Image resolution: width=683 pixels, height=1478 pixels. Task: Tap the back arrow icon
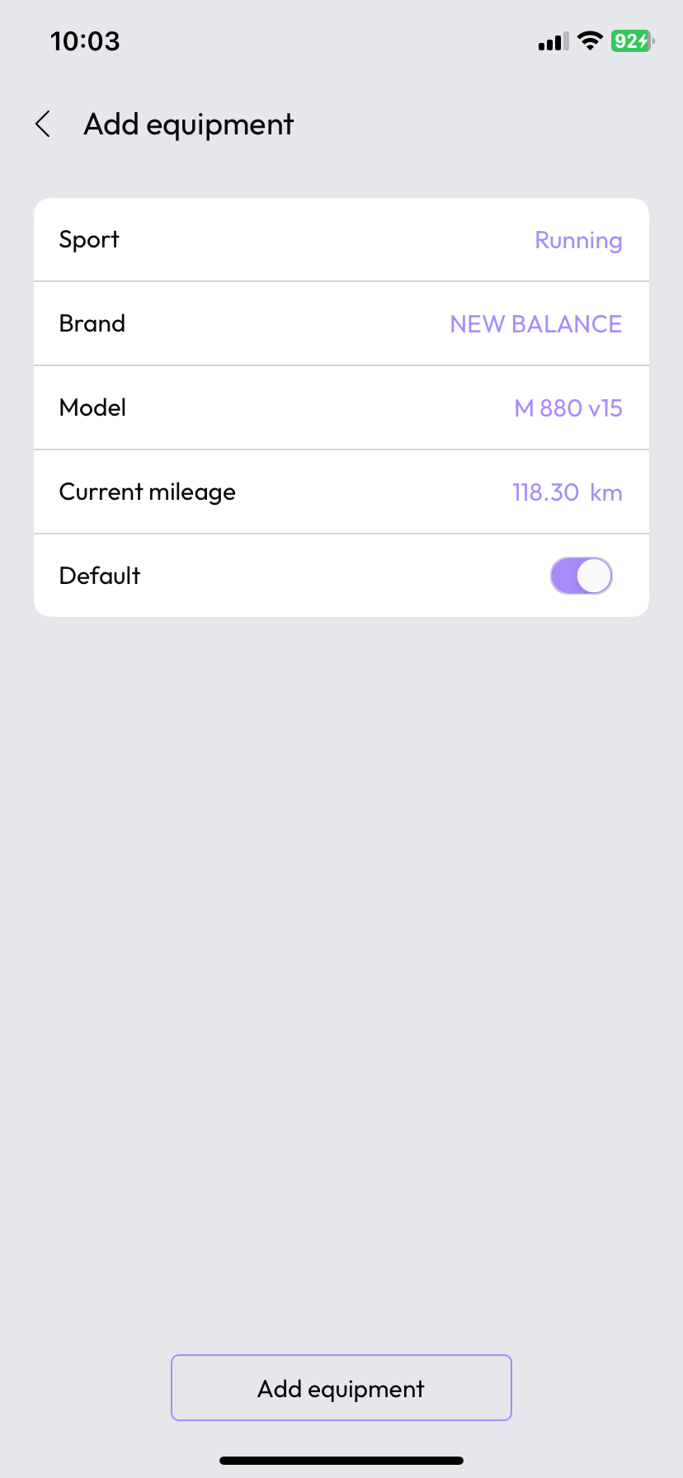click(x=44, y=125)
